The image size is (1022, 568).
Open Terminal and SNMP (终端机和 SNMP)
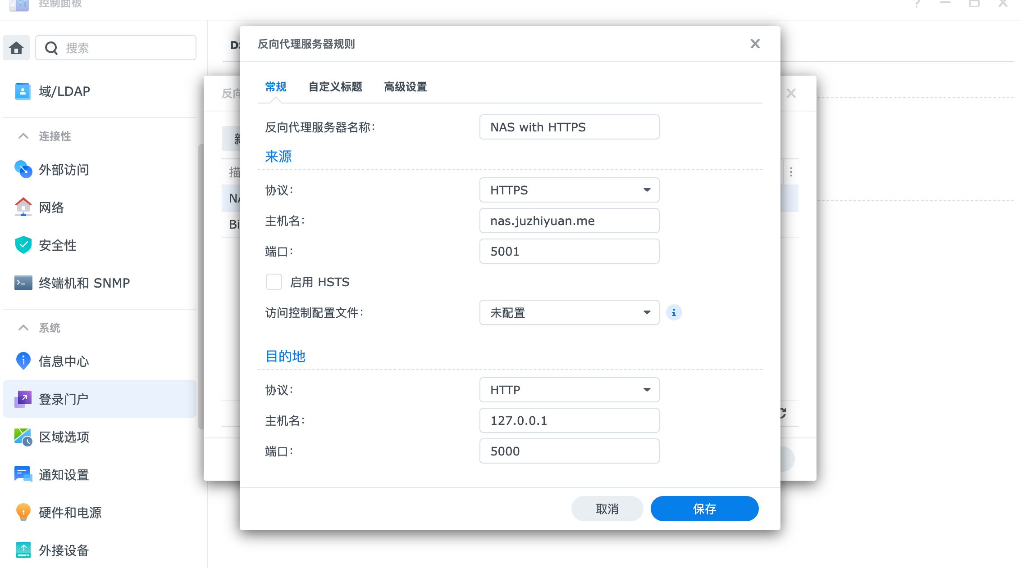[x=84, y=283]
